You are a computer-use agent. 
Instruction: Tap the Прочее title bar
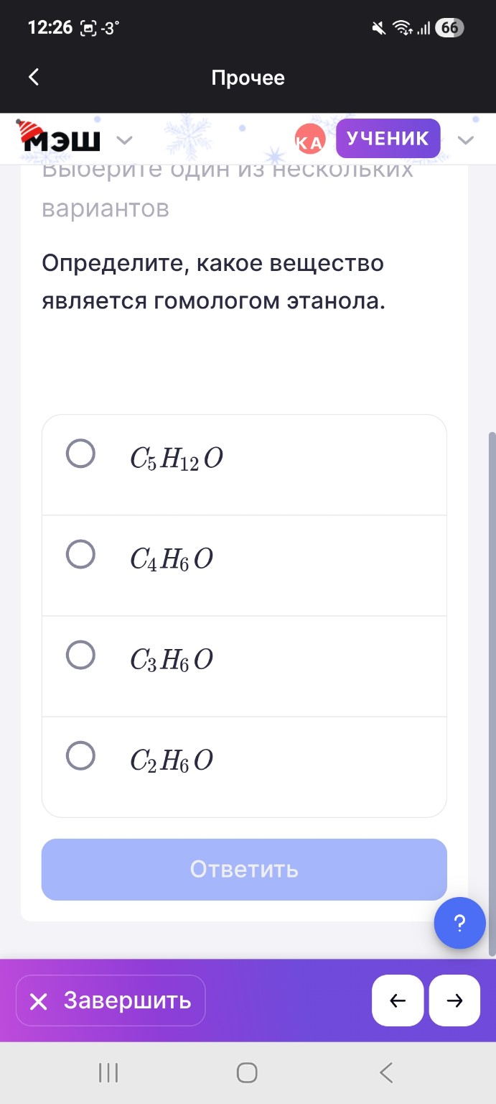[248, 77]
